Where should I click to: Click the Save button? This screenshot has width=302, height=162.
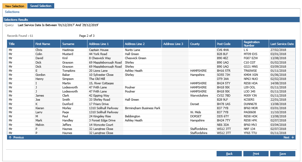point(282,154)
